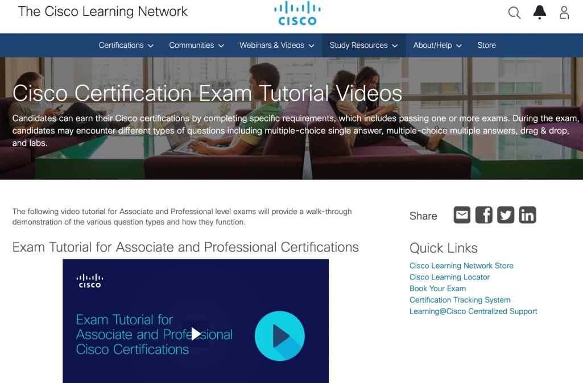Viewport: 583px width, 383px height.
Task: Open Certification Tracking System link
Action: click(x=460, y=300)
